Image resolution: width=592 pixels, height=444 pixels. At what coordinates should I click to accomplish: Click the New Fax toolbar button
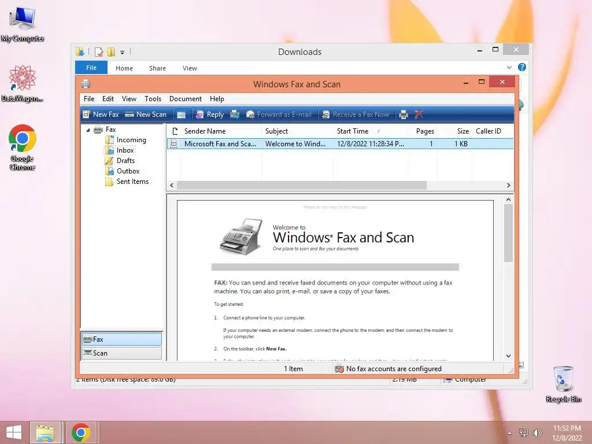[x=101, y=114]
